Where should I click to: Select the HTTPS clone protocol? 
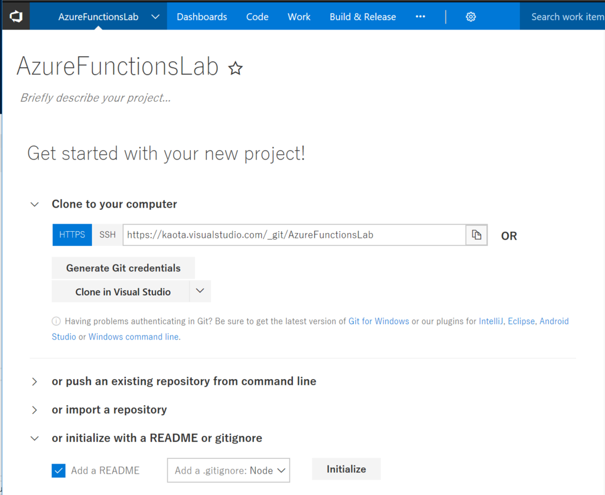coord(72,235)
